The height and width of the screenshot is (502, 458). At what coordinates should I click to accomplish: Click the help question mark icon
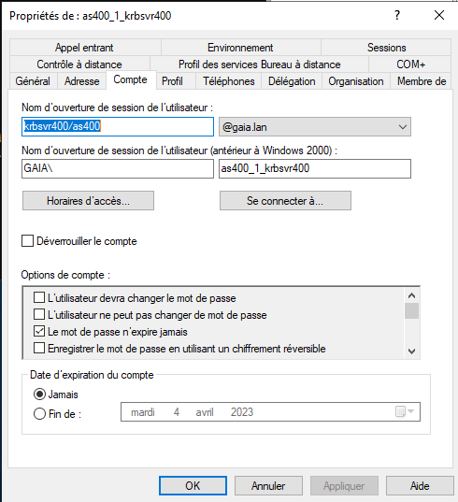[x=397, y=15]
